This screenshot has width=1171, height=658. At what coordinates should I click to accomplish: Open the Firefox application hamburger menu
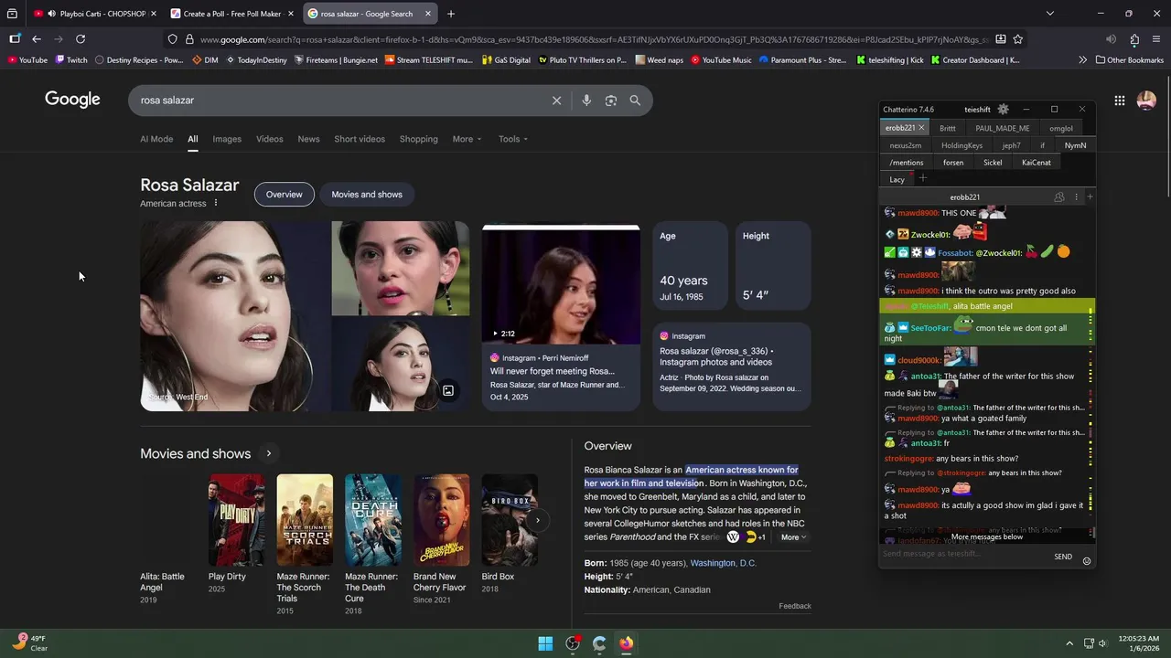click(x=1157, y=39)
